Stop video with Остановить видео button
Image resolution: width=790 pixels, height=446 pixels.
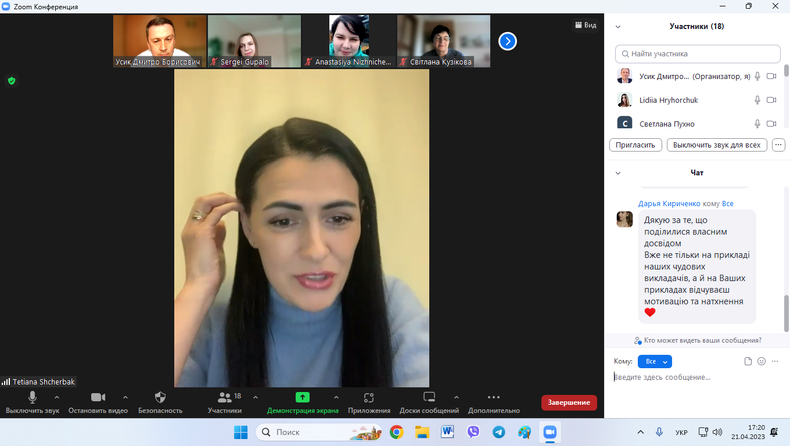click(x=98, y=402)
